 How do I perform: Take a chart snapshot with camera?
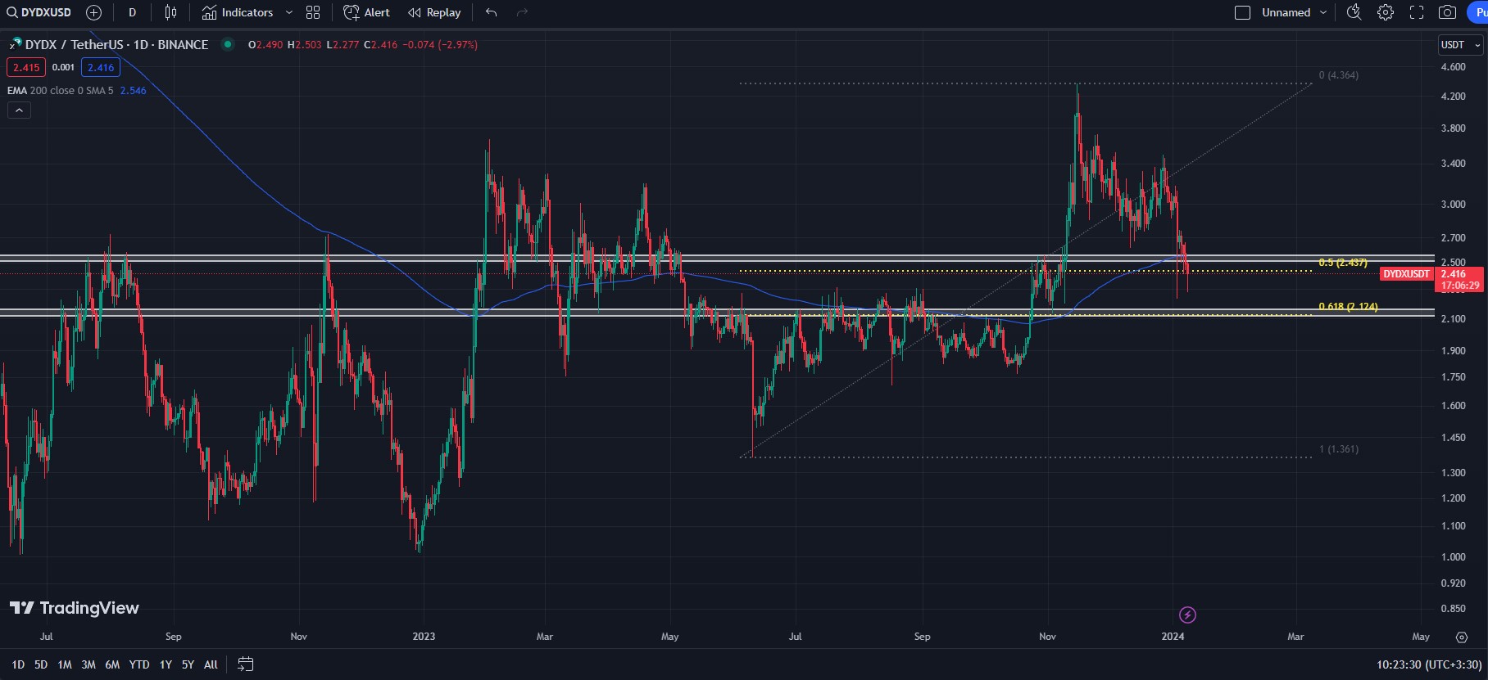click(x=1447, y=12)
